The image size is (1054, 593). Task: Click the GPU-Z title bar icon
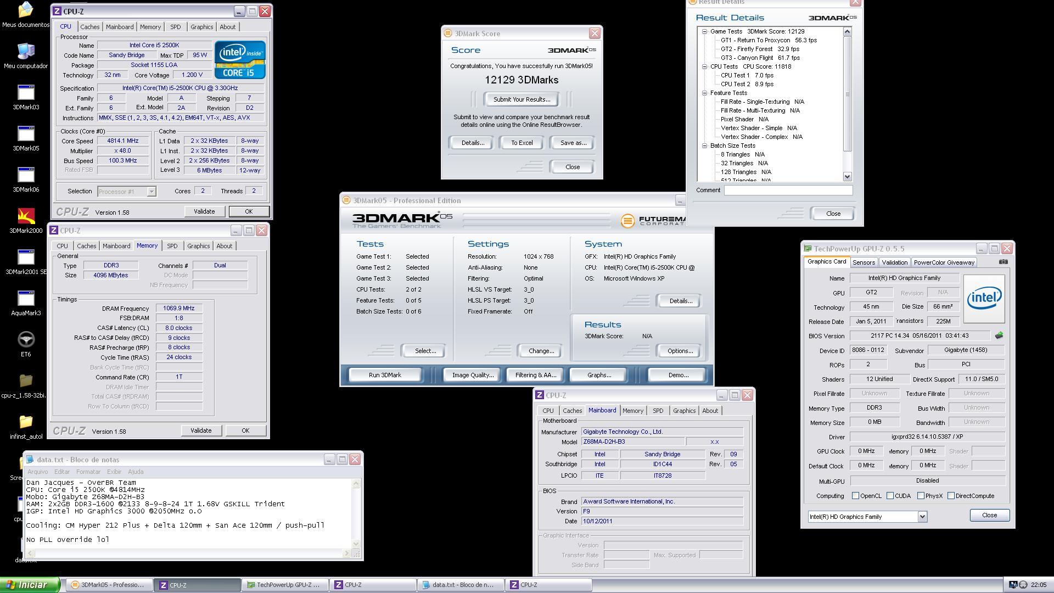(x=808, y=249)
